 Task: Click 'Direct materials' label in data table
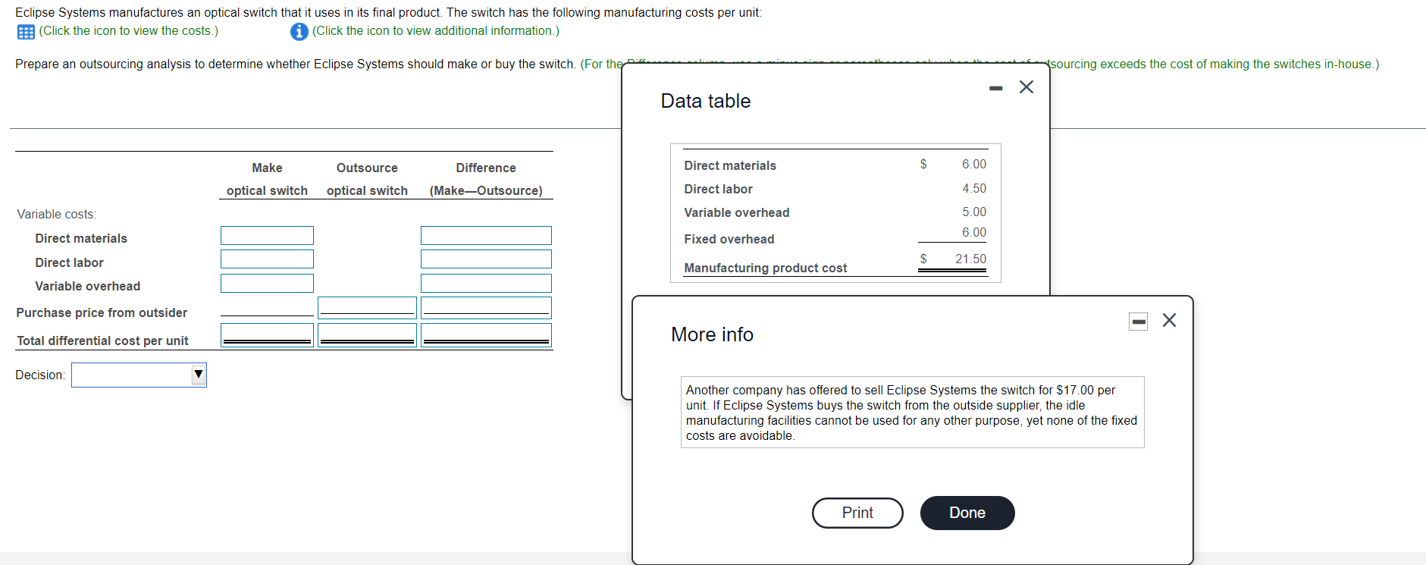click(730, 165)
